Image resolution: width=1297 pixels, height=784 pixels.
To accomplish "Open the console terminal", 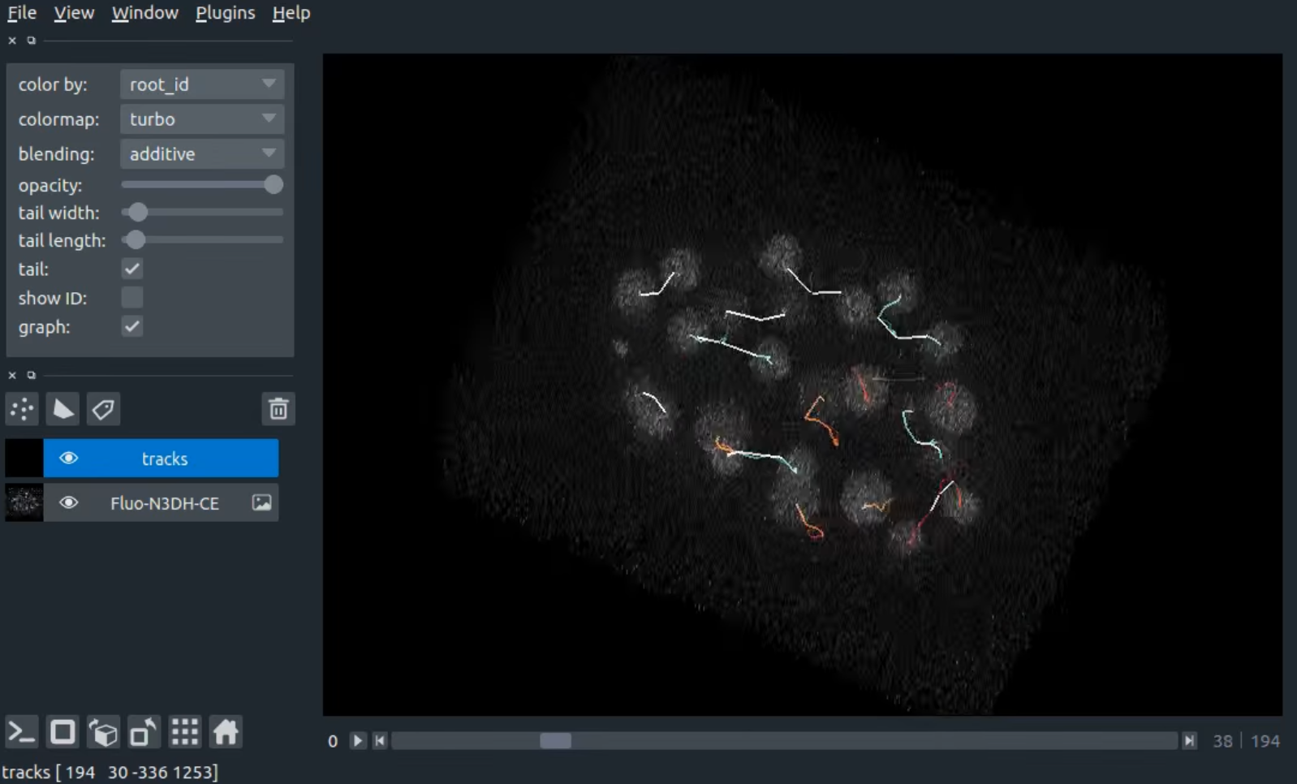I will click(21, 732).
